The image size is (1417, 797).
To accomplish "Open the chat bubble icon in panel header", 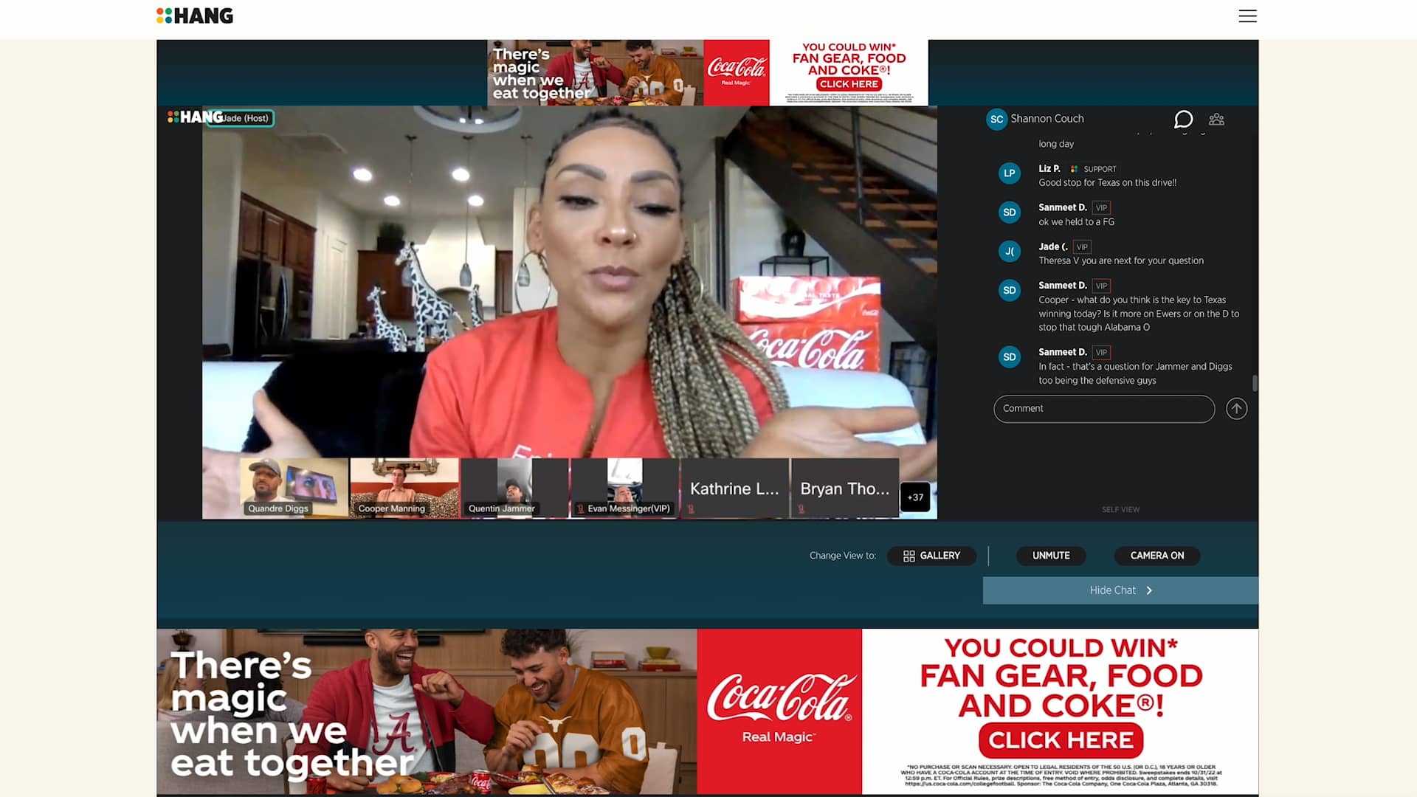I will (x=1183, y=119).
